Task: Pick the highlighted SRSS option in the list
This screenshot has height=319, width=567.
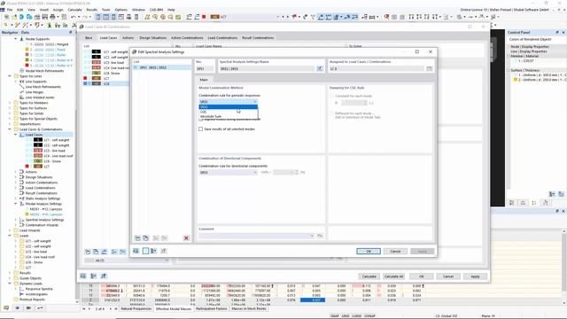Action: click(229, 107)
